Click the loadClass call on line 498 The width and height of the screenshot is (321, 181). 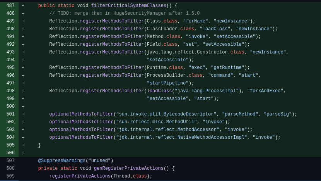159,91
